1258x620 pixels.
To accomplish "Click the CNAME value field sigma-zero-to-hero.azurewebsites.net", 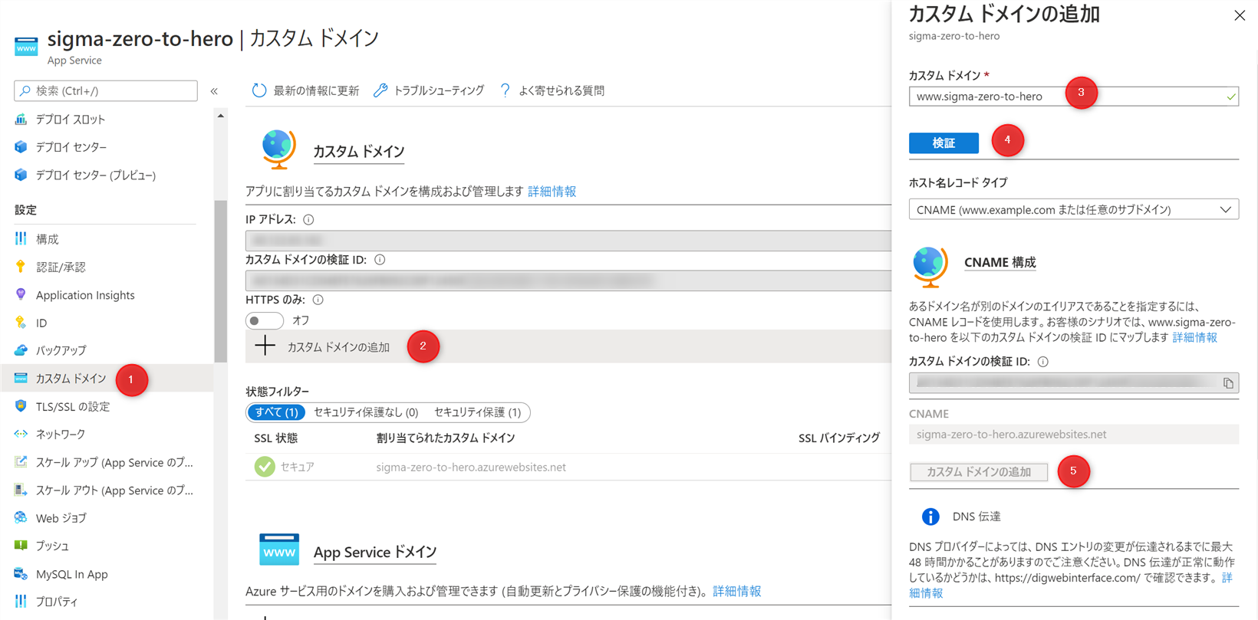I will (x=1073, y=435).
